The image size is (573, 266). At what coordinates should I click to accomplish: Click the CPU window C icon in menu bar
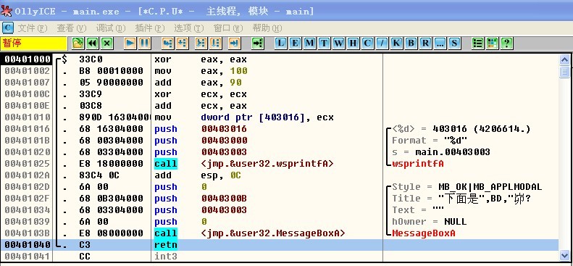click(x=8, y=28)
